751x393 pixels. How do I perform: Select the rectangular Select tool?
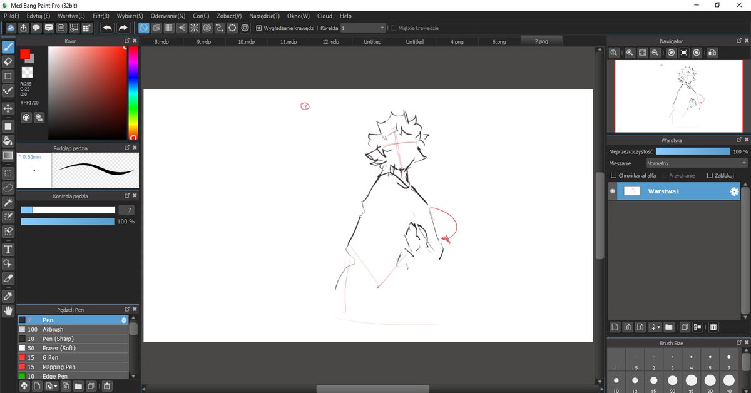[x=8, y=173]
